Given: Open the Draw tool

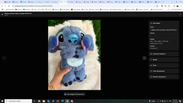Looking at the screenshot, I should click(x=164, y=65).
